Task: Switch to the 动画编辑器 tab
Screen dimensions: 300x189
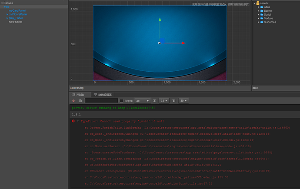Action: coord(104,94)
